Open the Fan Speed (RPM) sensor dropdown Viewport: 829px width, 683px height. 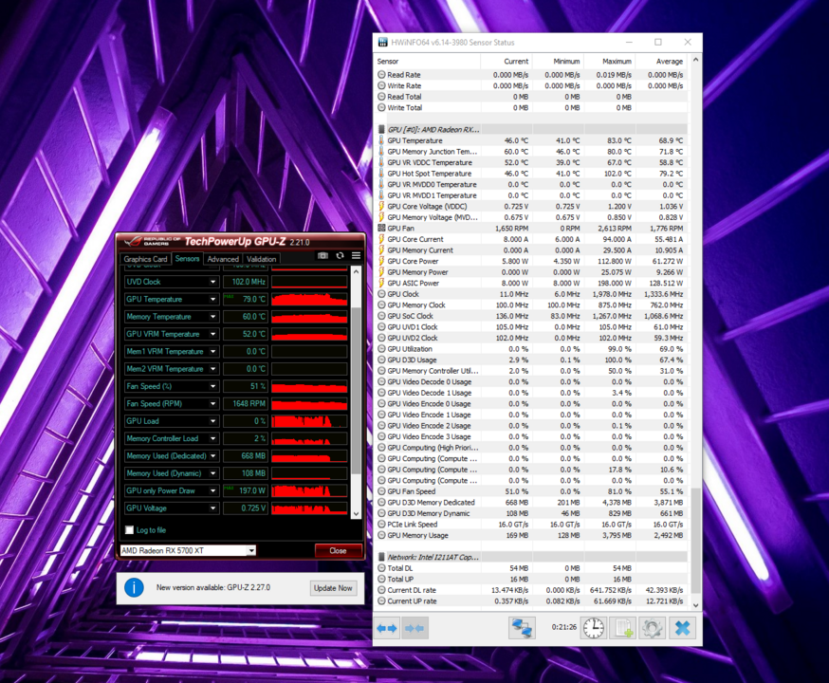(212, 404)
